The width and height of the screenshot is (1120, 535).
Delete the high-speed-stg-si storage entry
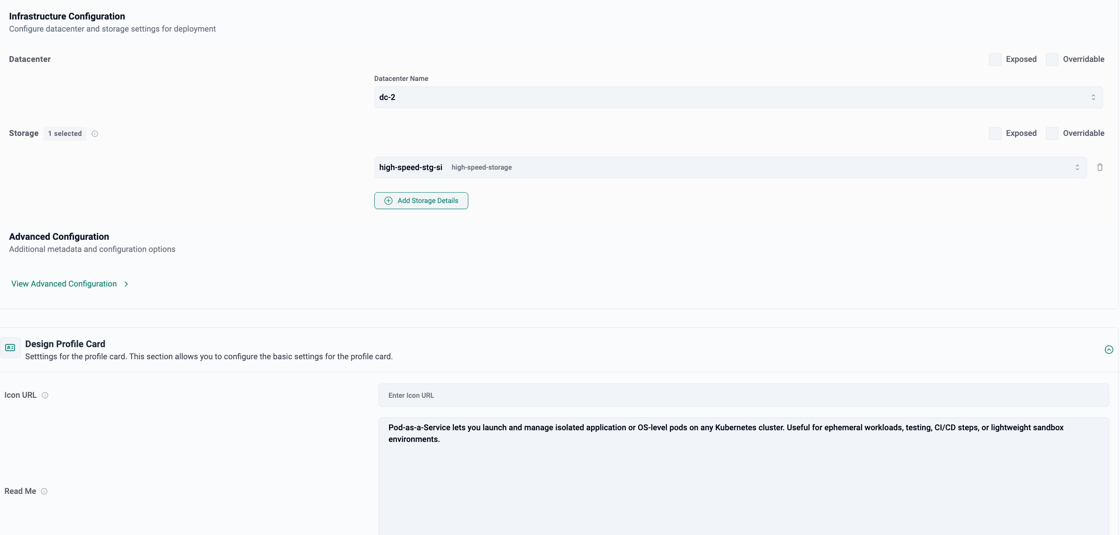[1100, 168]
